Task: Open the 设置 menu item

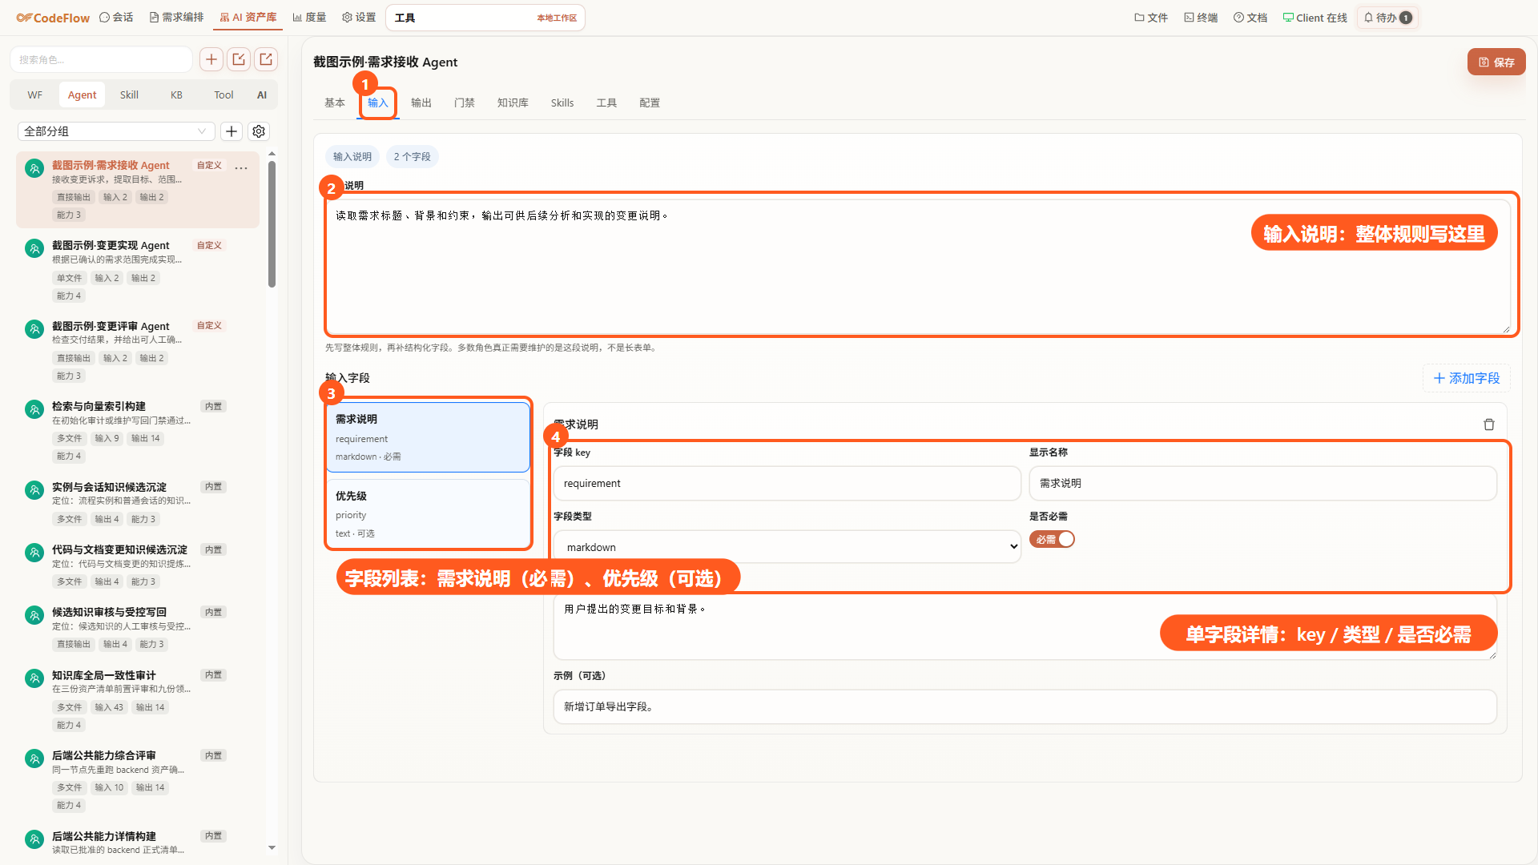Action: tap(358, 18)
